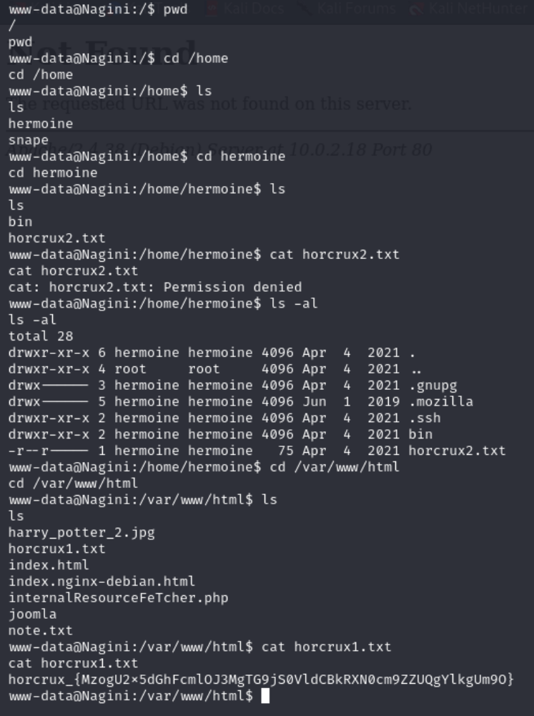
Task: Click index.nginx-debian.html in the listing
Action: [102, 582]
